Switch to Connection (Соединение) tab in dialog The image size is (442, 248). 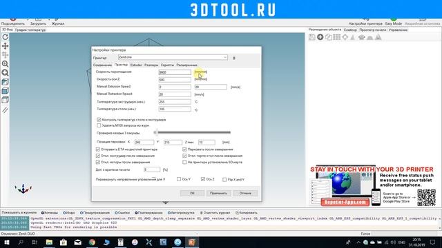(102, 65)
